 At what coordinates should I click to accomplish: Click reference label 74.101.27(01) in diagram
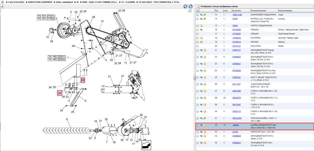(x=46, y=16)
